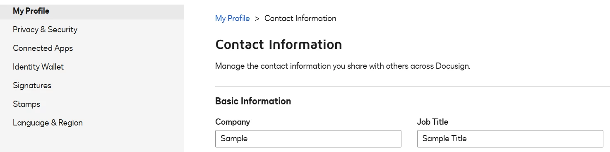Click the word Docusign in the description
610x152 pixels.
tap(453, 66)
